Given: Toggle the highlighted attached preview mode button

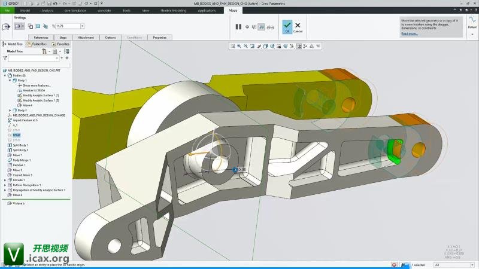Looking at the screenshot, I should point(262,27).
